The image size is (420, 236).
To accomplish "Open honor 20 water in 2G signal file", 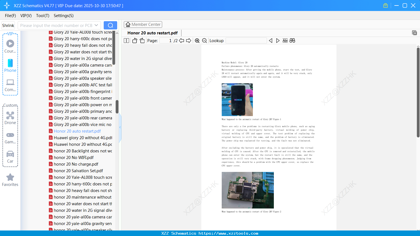I will 81,210.
